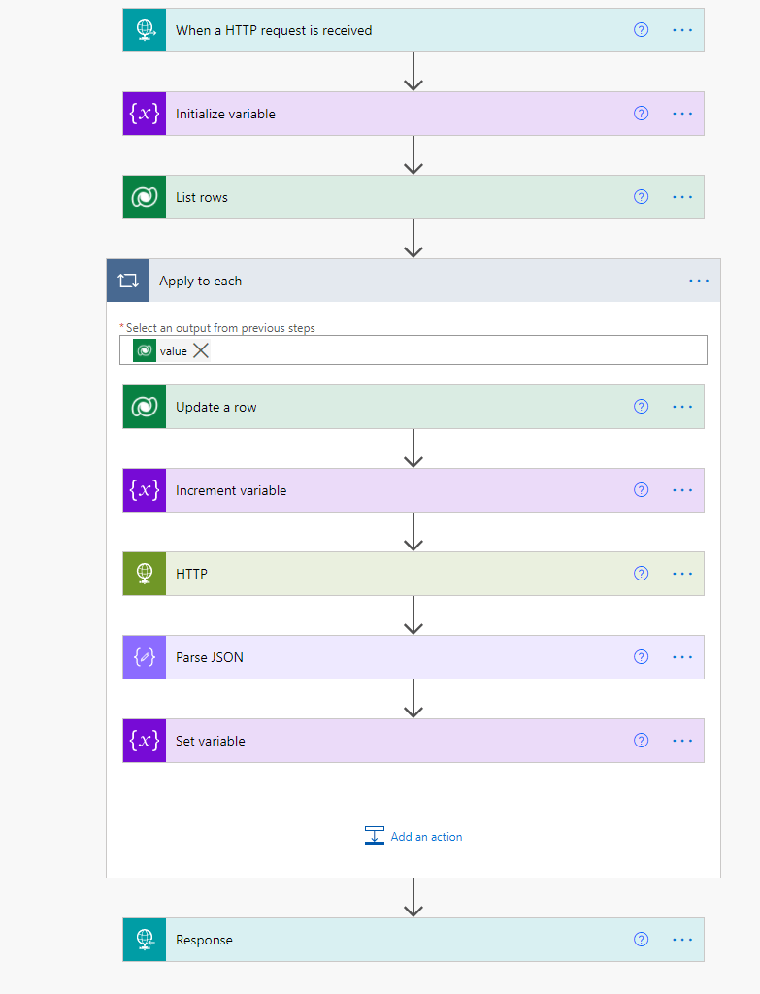The image size is (760, 994).
Task: Open the Response step ellipsis menu
Action: pos(682,940)
